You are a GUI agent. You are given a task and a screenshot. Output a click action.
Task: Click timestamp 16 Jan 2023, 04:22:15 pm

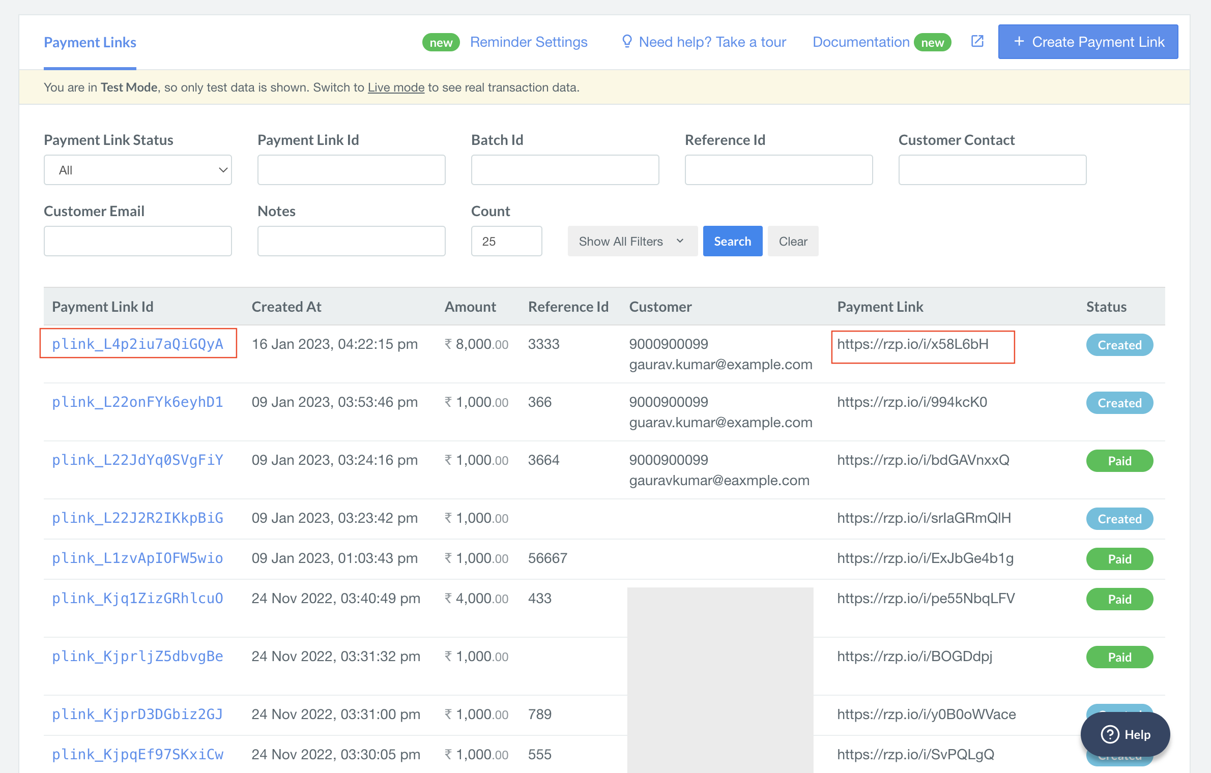click(335, 344)
